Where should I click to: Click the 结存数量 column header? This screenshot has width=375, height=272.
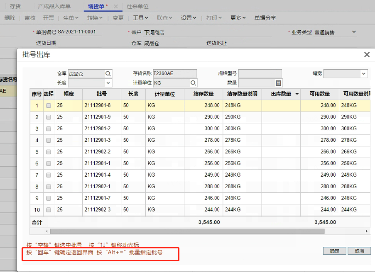[x=203, y=94]
